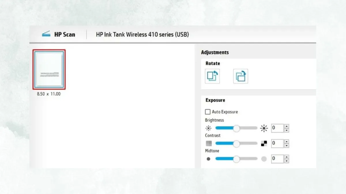Click the low contrast gray square icon
Screen dimensions: 346x194
(208, 143)
